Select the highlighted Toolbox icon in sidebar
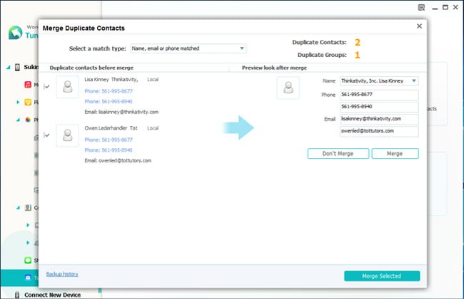This screenshot has width=464, height=299. 28,278
